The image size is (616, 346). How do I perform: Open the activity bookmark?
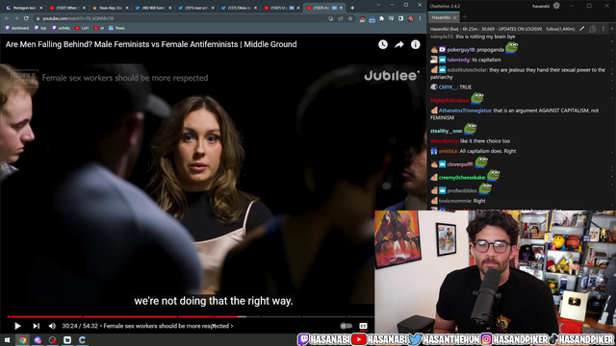[x=61, y=28]
